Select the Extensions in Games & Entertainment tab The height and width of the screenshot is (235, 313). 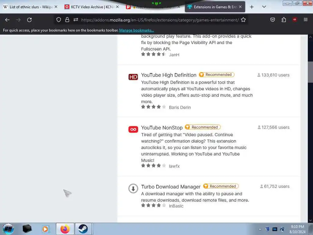coord(215,7)
